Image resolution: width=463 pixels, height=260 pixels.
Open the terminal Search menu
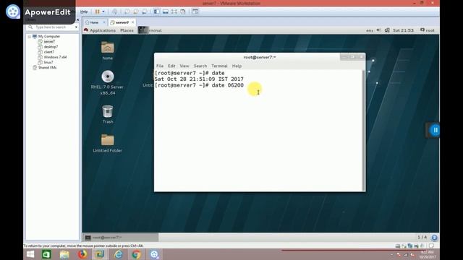click(200, 66)
